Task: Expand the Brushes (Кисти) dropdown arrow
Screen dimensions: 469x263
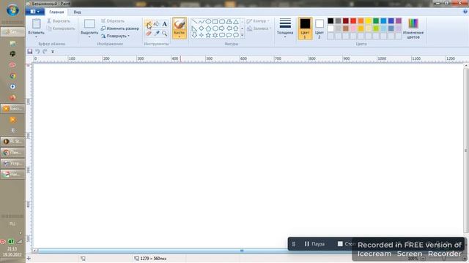Action: (180, 37)
